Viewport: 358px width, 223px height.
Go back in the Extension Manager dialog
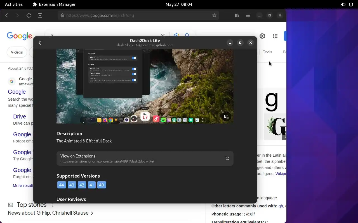tap(40, 43)
